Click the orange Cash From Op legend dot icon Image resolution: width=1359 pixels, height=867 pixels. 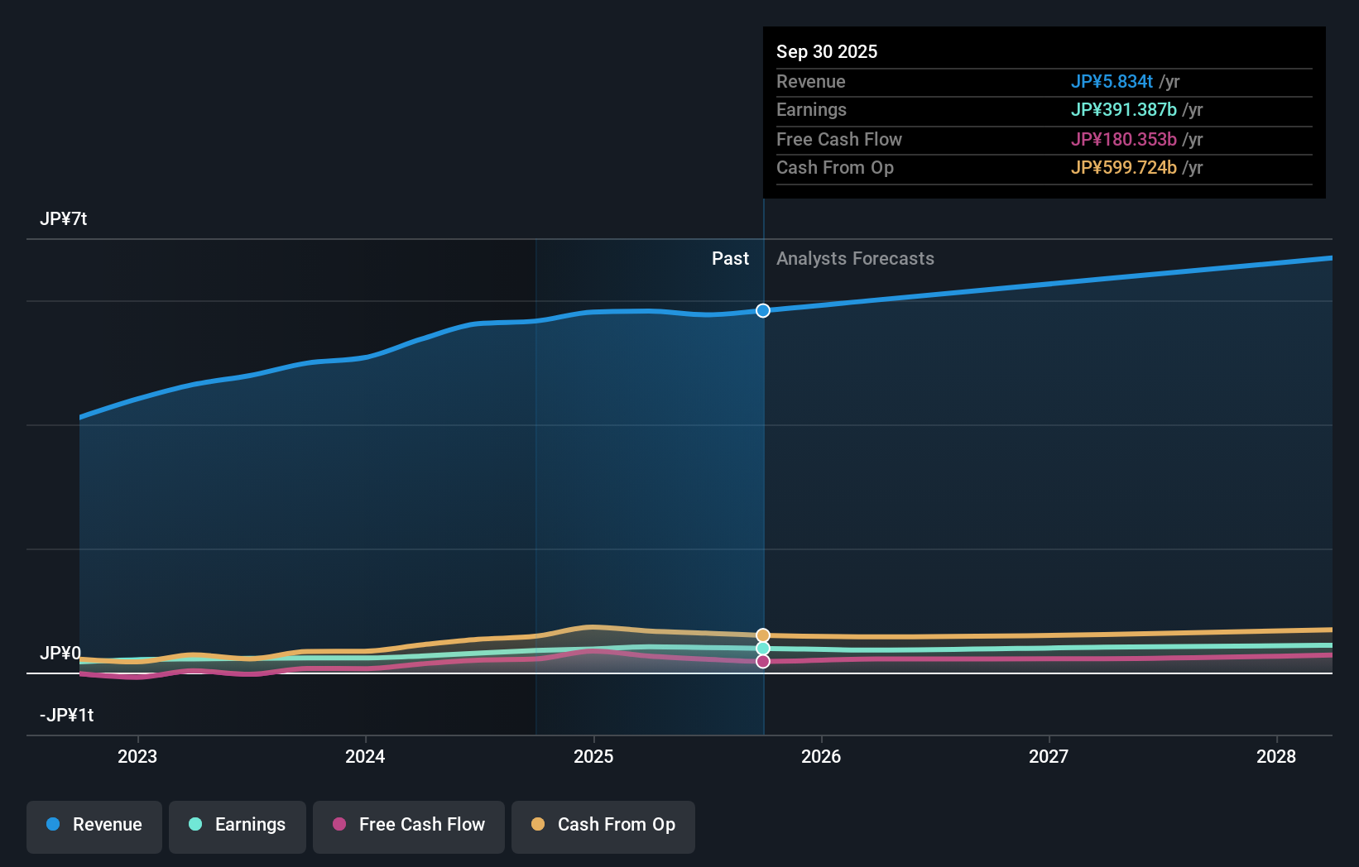point(539,825)
